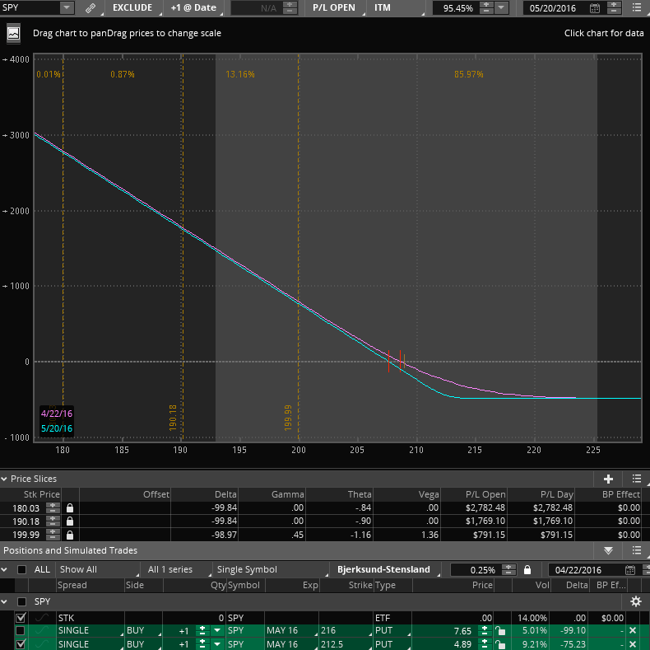Click the lock icon for 180.03 price slice
650x650 pixels.
[x=70, y=508]
